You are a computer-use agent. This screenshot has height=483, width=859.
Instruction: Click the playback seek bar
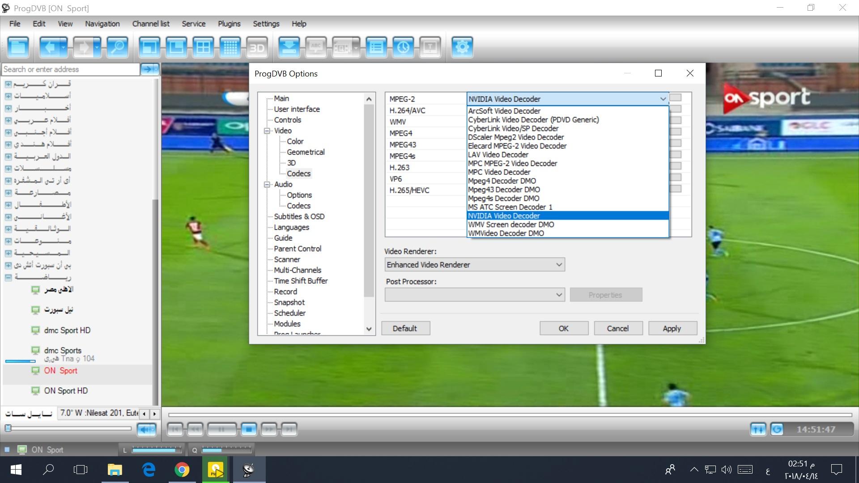pos(510,415)
